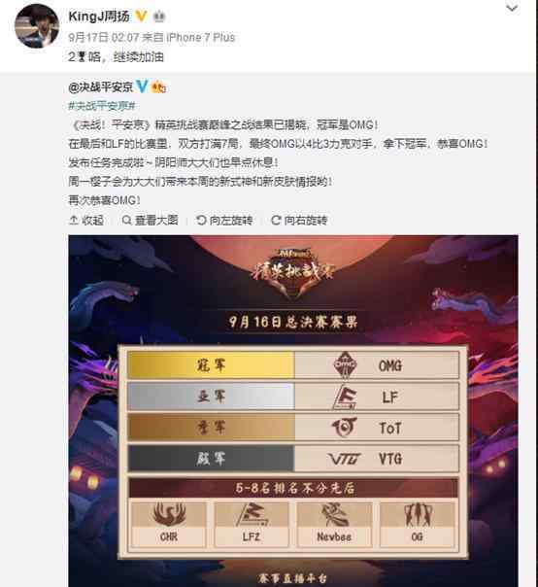The width and height of the screenshot is (538, 587).
Task: Click the orange thumbs icon after 决战平安京
Action: tap(158, 87)
